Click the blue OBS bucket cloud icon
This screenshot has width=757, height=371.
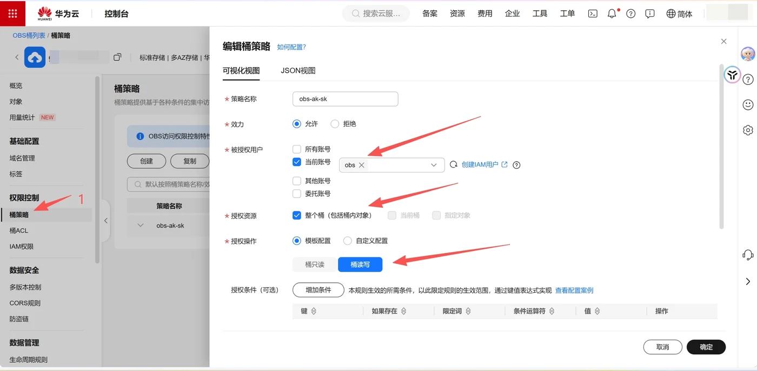pyautogui.click(x=35, y=57)
